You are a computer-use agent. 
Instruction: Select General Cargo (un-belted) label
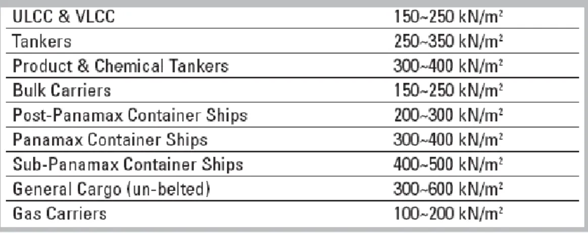[x=111, y=189]
